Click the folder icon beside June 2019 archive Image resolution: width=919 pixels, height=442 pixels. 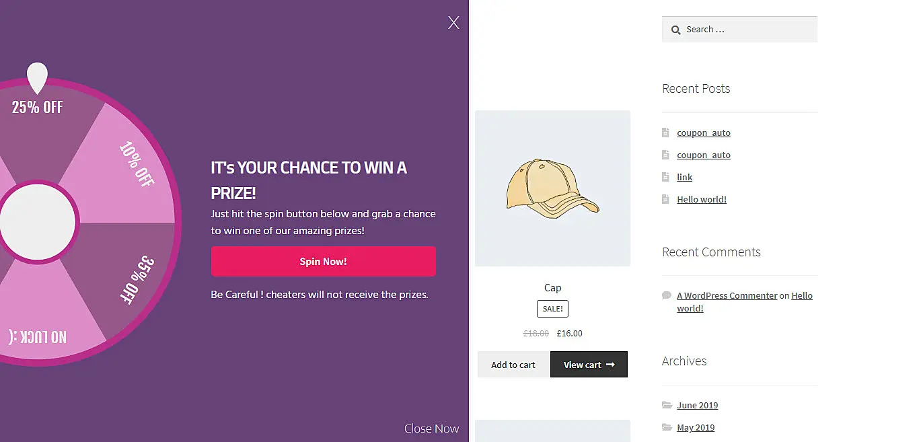pos(666,405)
